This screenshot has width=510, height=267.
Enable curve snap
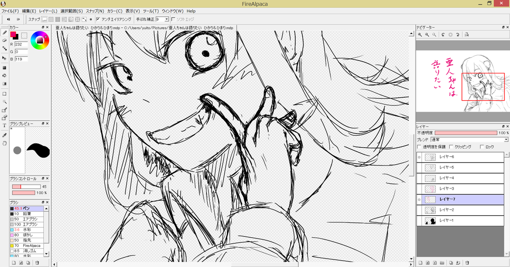(84, 19)
